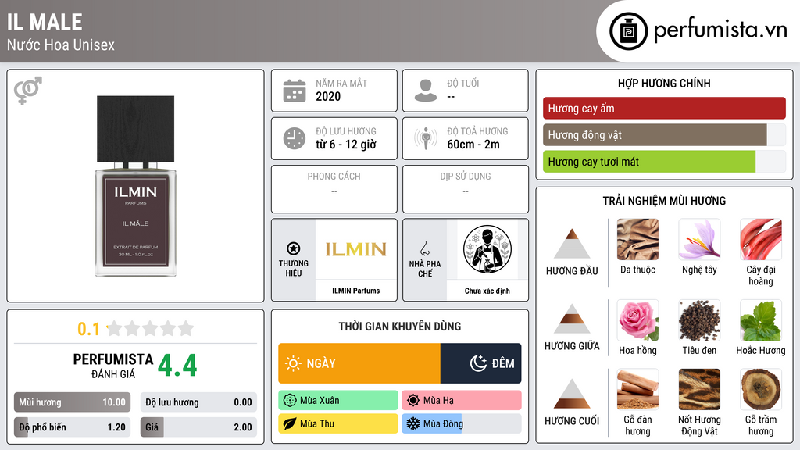The image size is (800, 450).
Task: Open the Hoa hồng rose note image
Action: click(637, 320)
